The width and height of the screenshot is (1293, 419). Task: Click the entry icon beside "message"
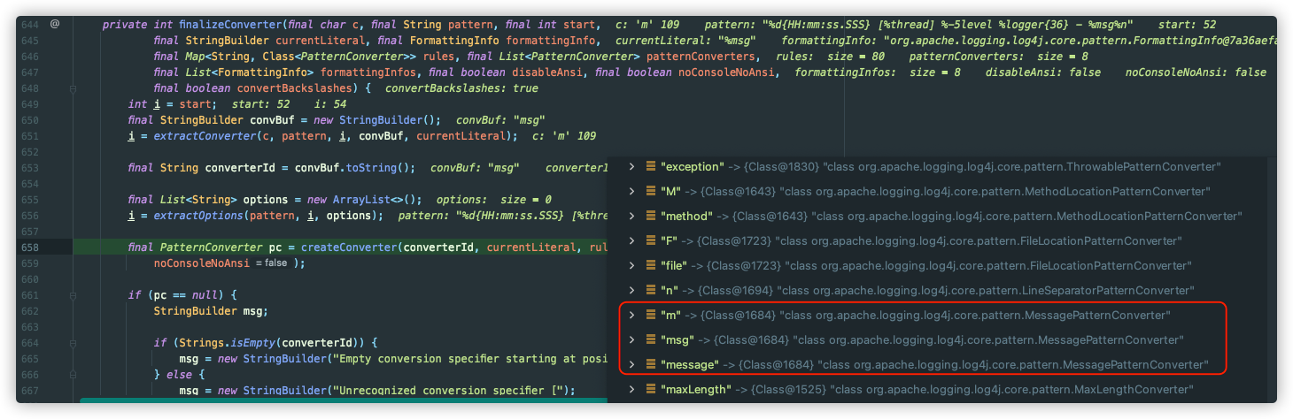pyautogui.click(x=650, y=364)
